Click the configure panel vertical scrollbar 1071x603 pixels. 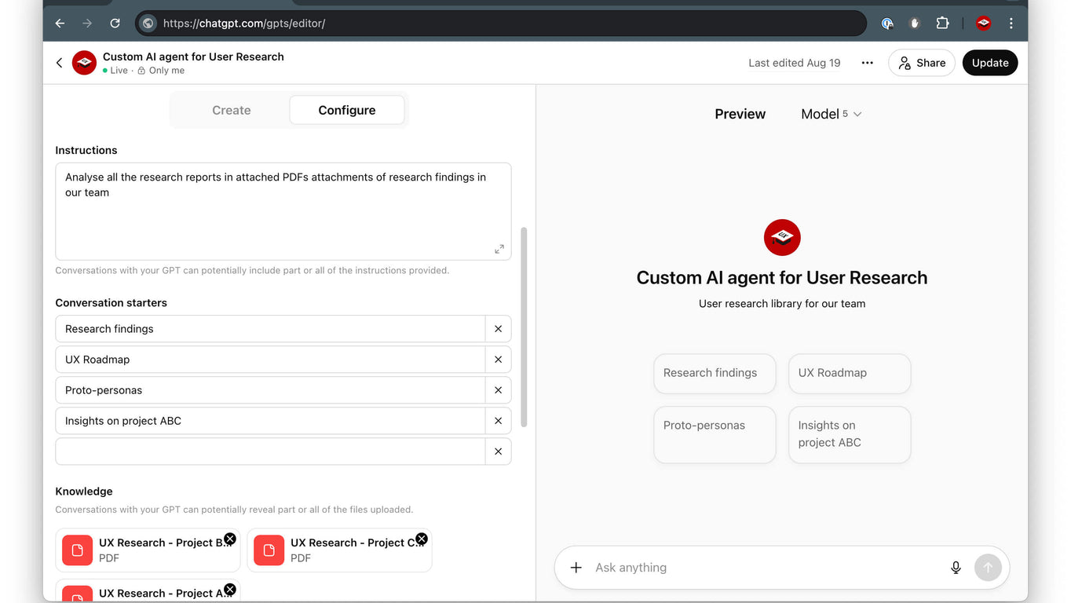(x=524, y=327)
